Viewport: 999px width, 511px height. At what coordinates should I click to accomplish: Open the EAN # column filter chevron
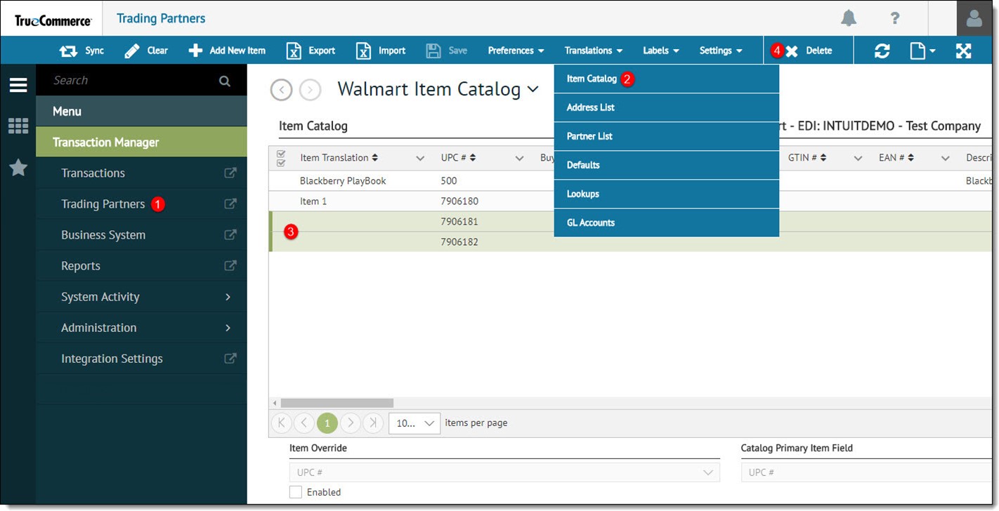pos(946,158)
